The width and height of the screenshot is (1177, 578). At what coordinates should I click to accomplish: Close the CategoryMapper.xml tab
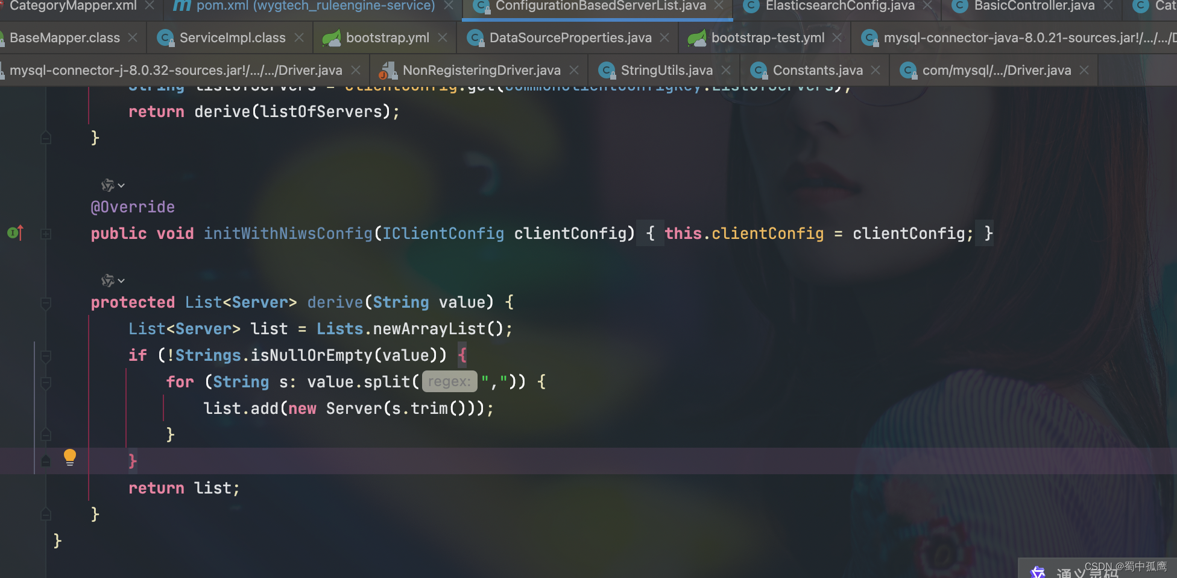(148, 7)
